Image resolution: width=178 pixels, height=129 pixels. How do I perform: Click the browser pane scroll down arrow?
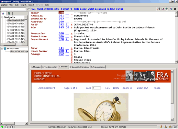pos(172,119)
